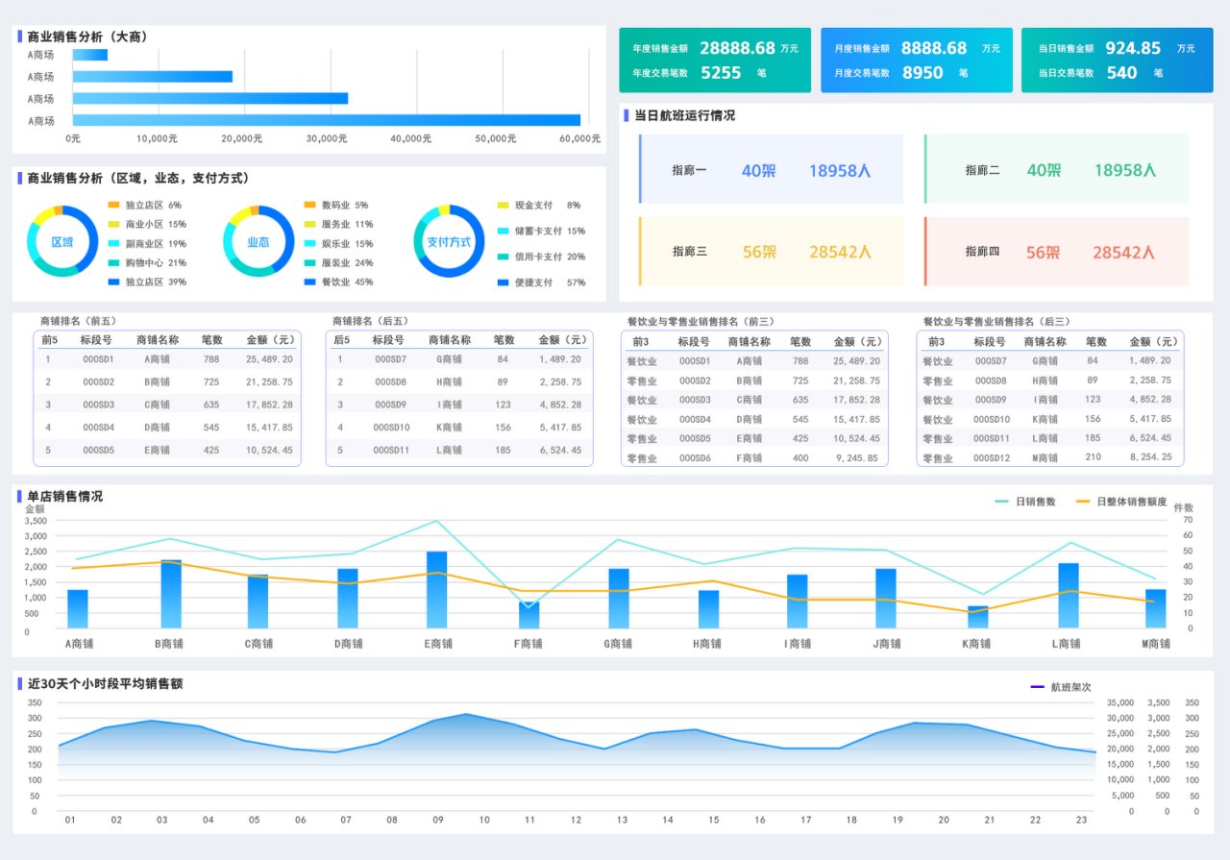Click the 前5 header in 商铺排名 table
This screenshot has height=860, width=1230.
[49, 340]
